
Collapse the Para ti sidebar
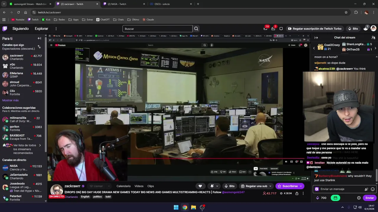[x=39, y=38]
